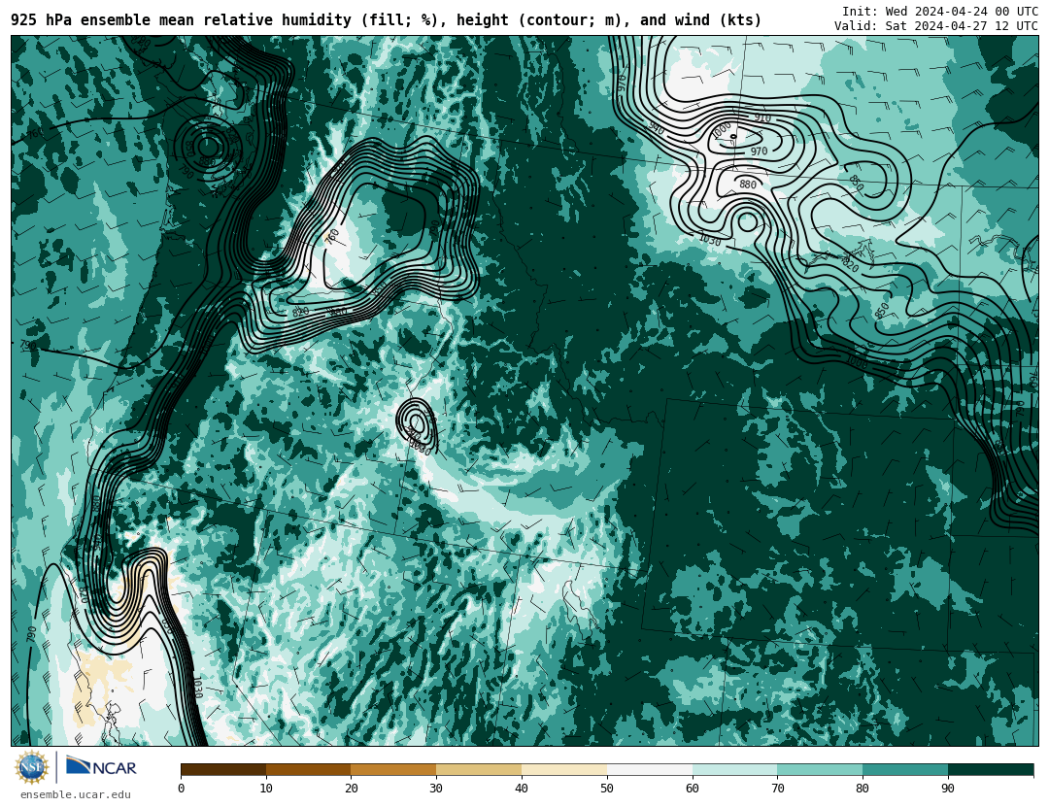
Task: Pick the 30-40 tan colorbar segment
Action: pos(479,770)
